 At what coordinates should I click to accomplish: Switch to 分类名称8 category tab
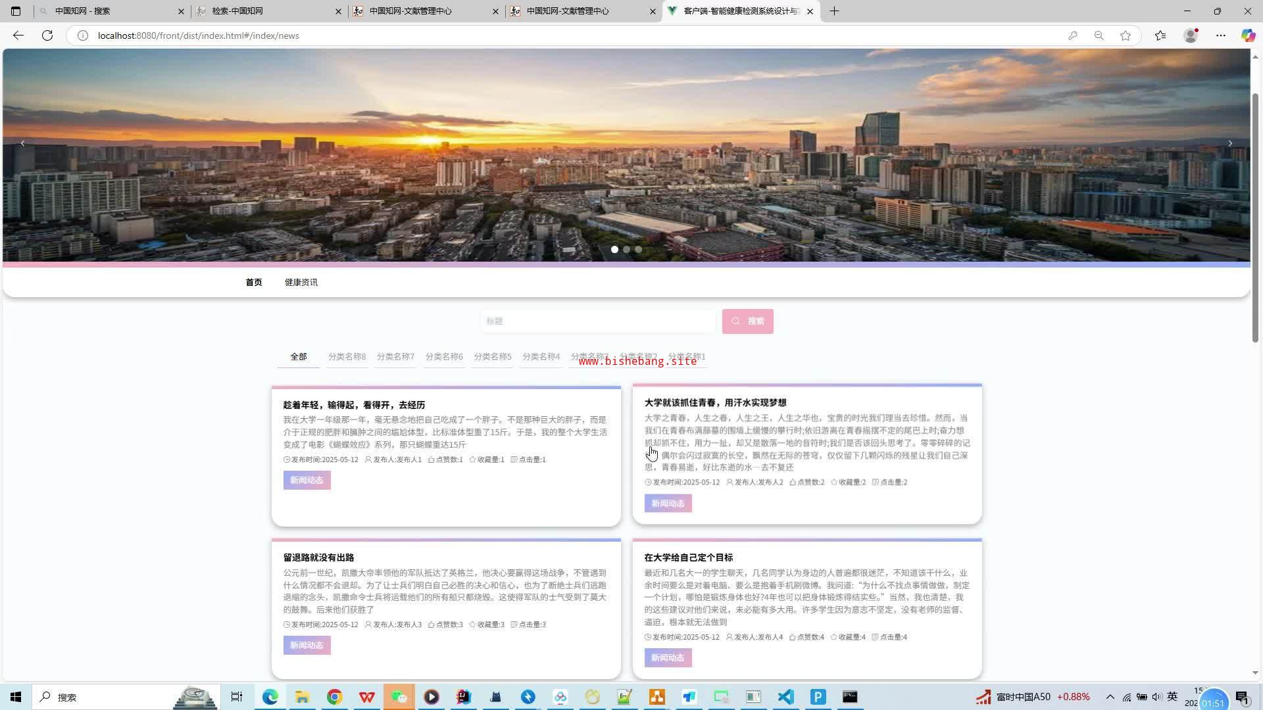(x=347, y=357)
